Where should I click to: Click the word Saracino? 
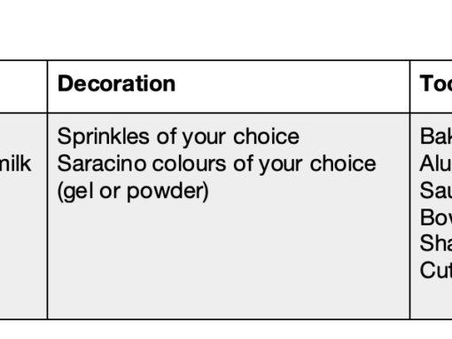tap(102, 163)
